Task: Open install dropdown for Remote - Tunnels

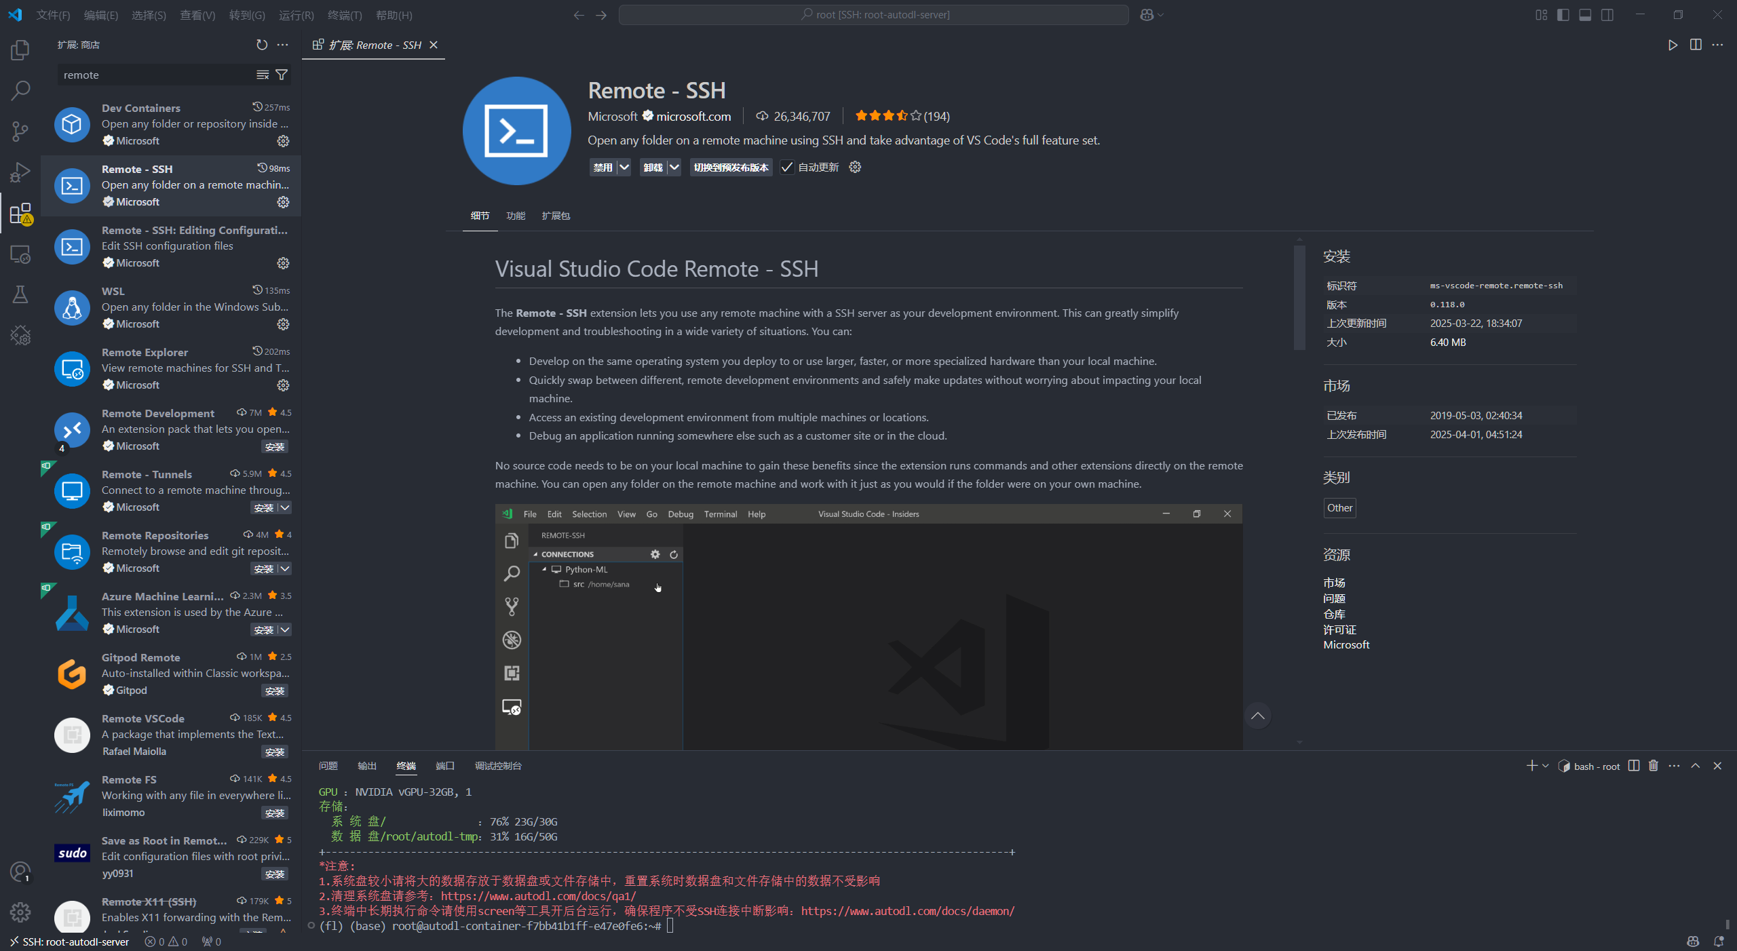Action: point(286,508)
